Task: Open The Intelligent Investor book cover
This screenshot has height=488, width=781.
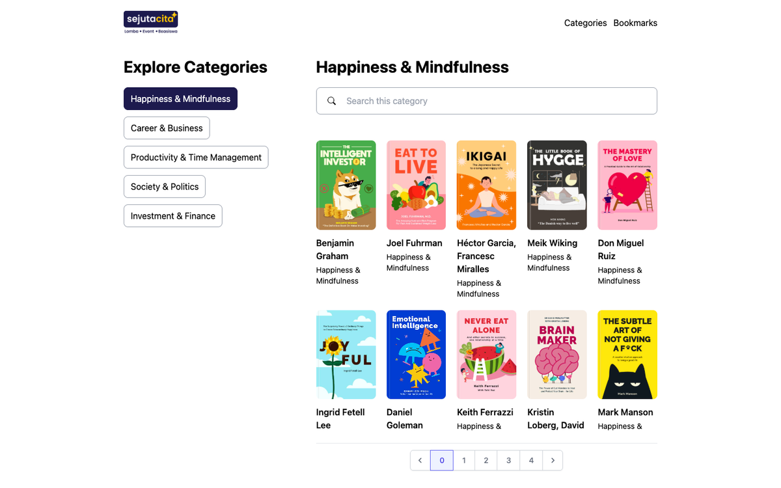Action: (346, 185)
